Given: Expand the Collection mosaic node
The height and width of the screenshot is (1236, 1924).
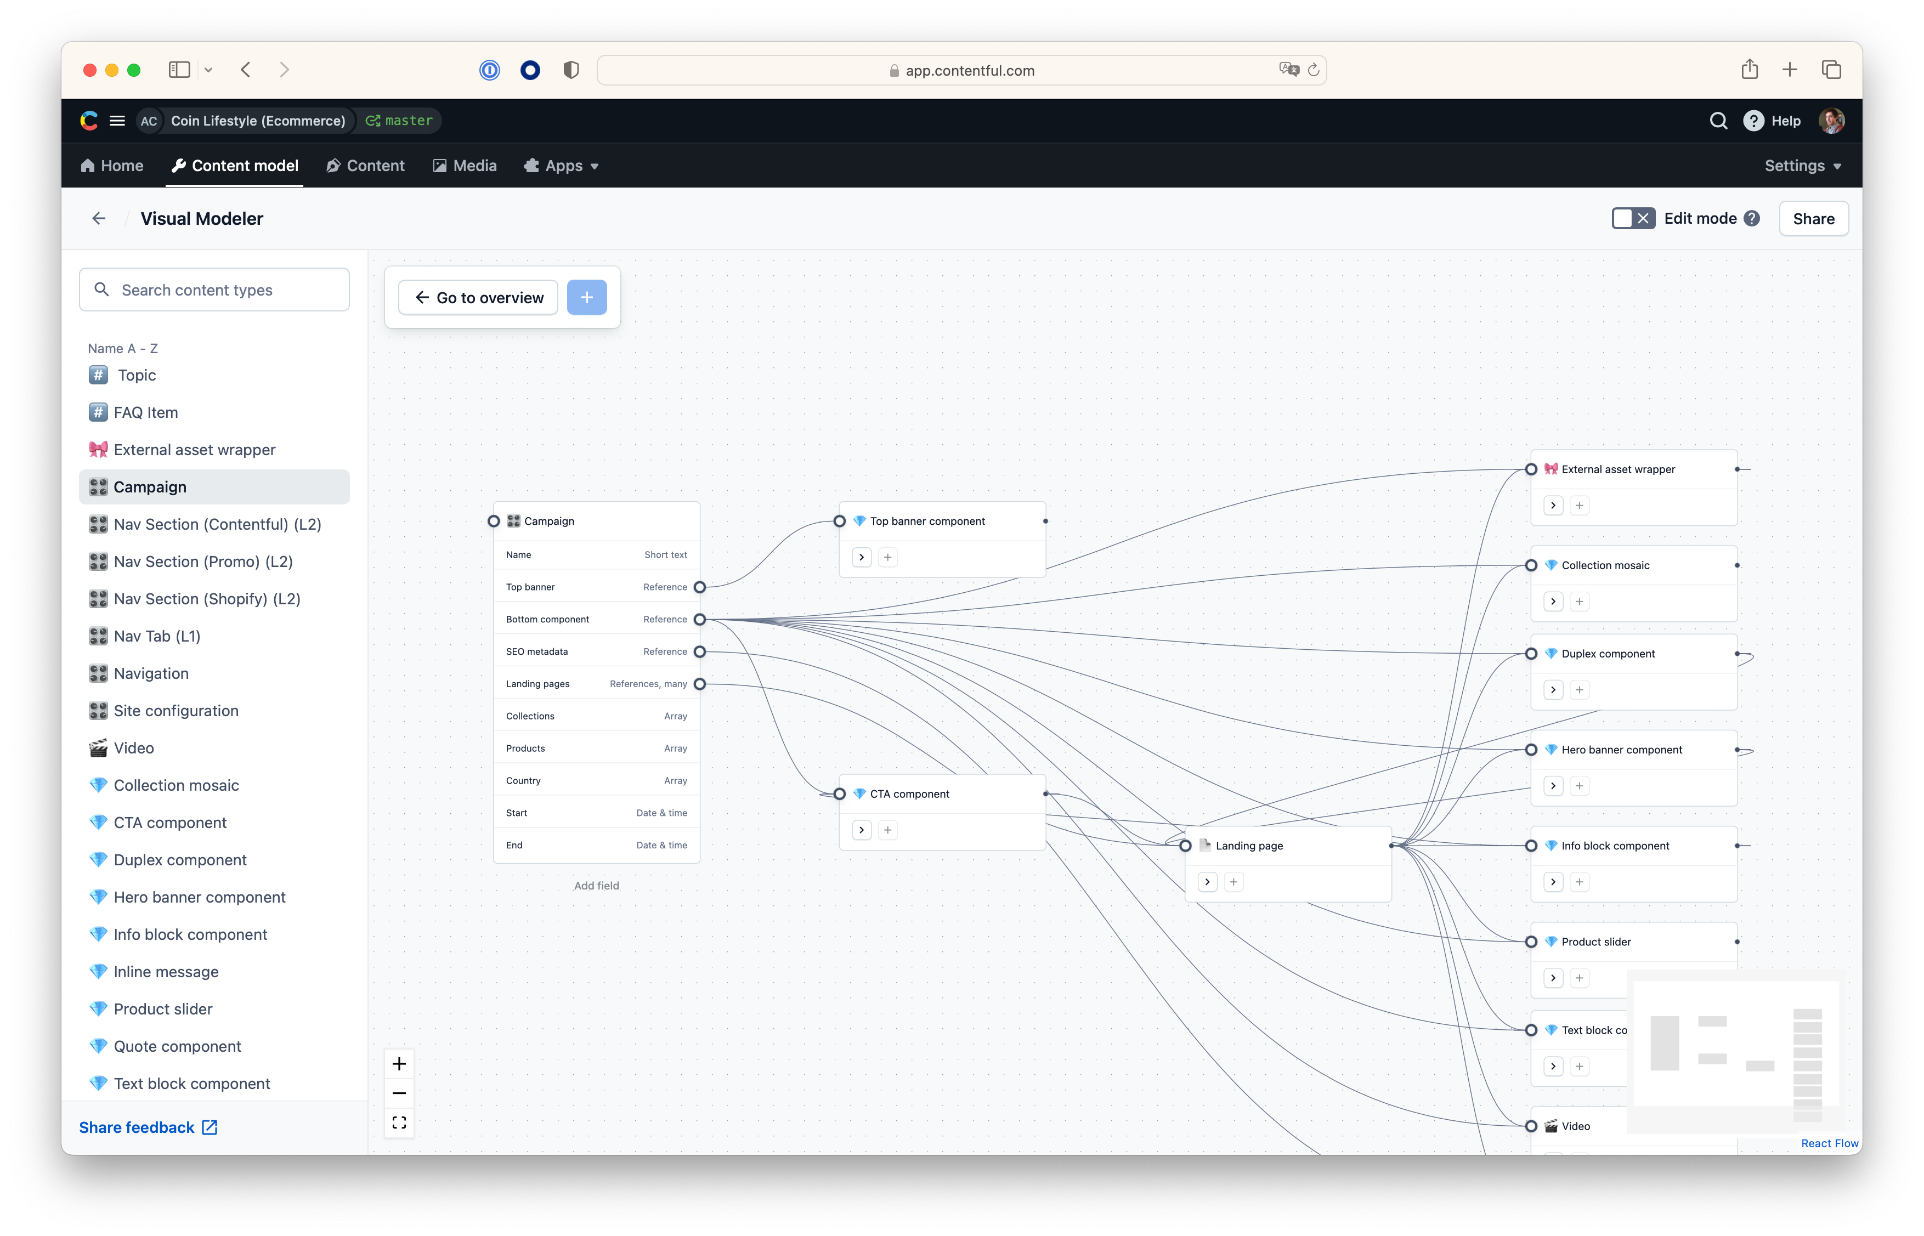Looking at the screenshot, I should [x=1553, y=601].
